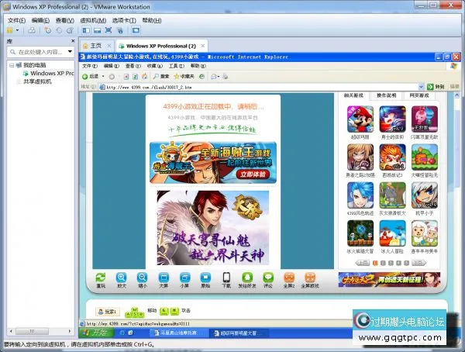The height and width of the screenshot is (352, 465).
Task: Open power options dropdown arrow
Action: pyautogui.click(x=18, y=30)
